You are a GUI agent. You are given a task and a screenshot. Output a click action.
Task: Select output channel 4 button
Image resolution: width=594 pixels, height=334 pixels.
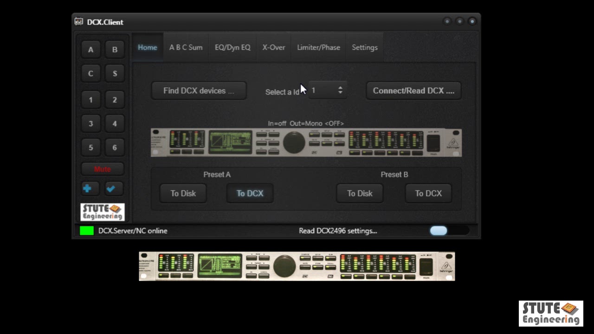[115, 123]
